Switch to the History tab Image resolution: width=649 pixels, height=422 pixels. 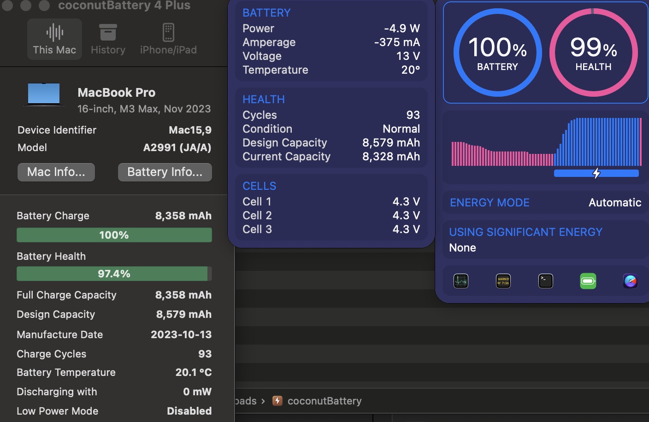click(x=108, y=39)
